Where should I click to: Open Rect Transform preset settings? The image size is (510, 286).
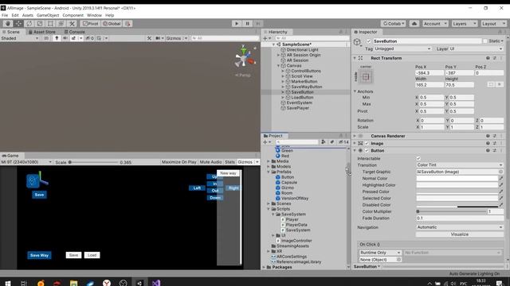(x=494, y=58)
